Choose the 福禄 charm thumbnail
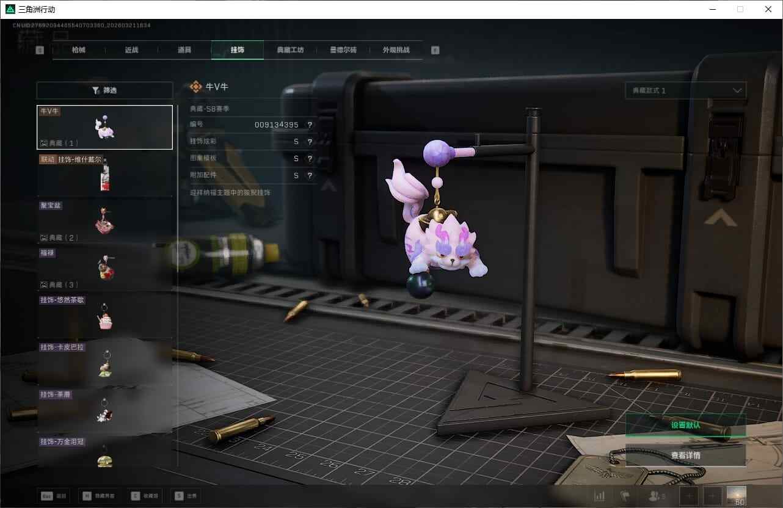The width and height of the screenshot is (783, 508). tap(104, 268)
